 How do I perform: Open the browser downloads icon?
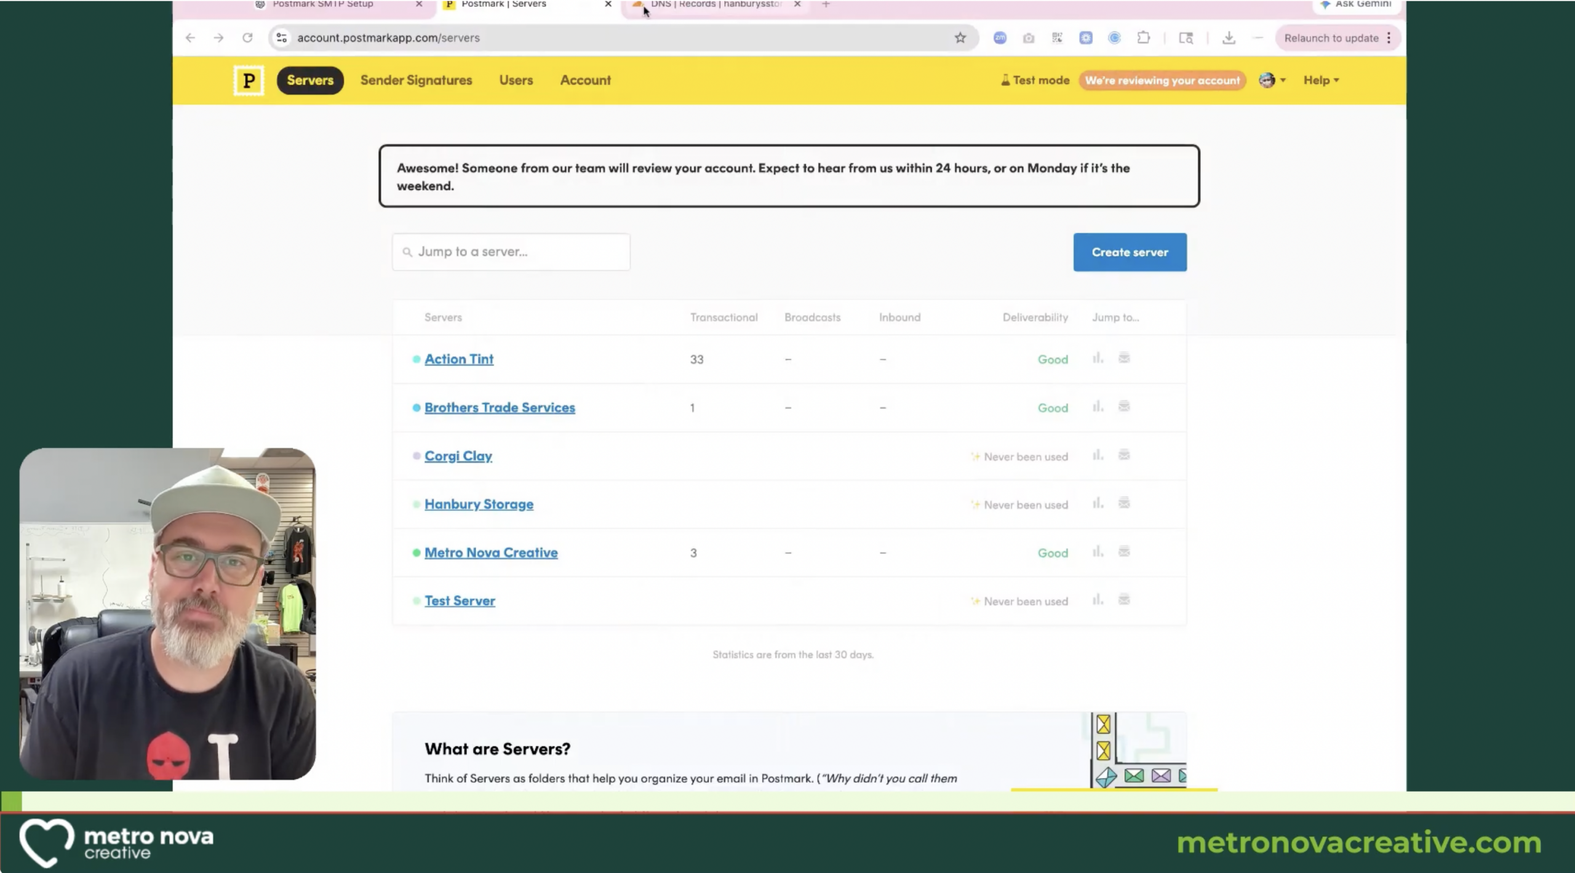[x=1229, y=38]
